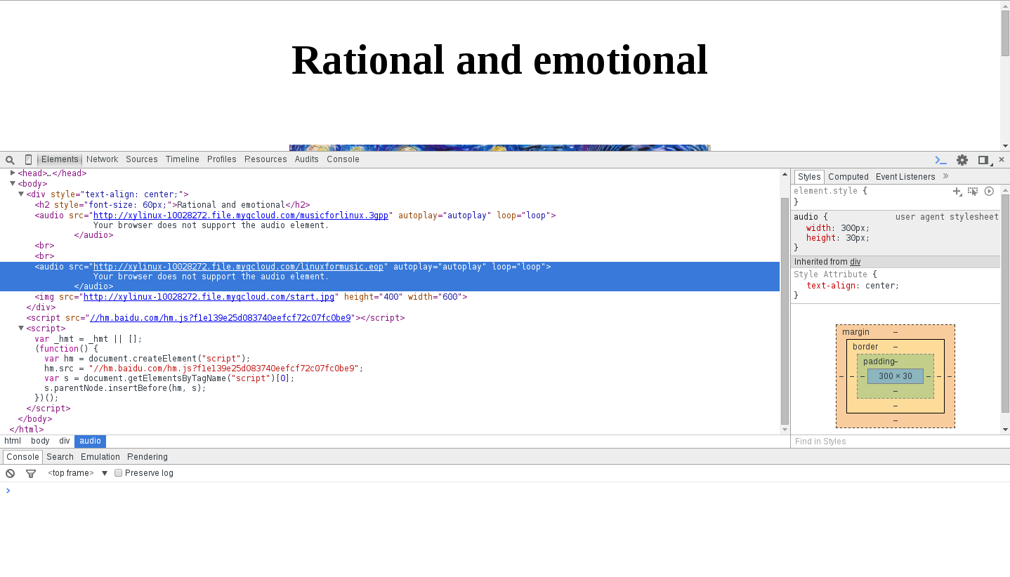The image size is (1010, 577).
Task: Click the magnifier inspect element icon
Action: click(10, 160)
